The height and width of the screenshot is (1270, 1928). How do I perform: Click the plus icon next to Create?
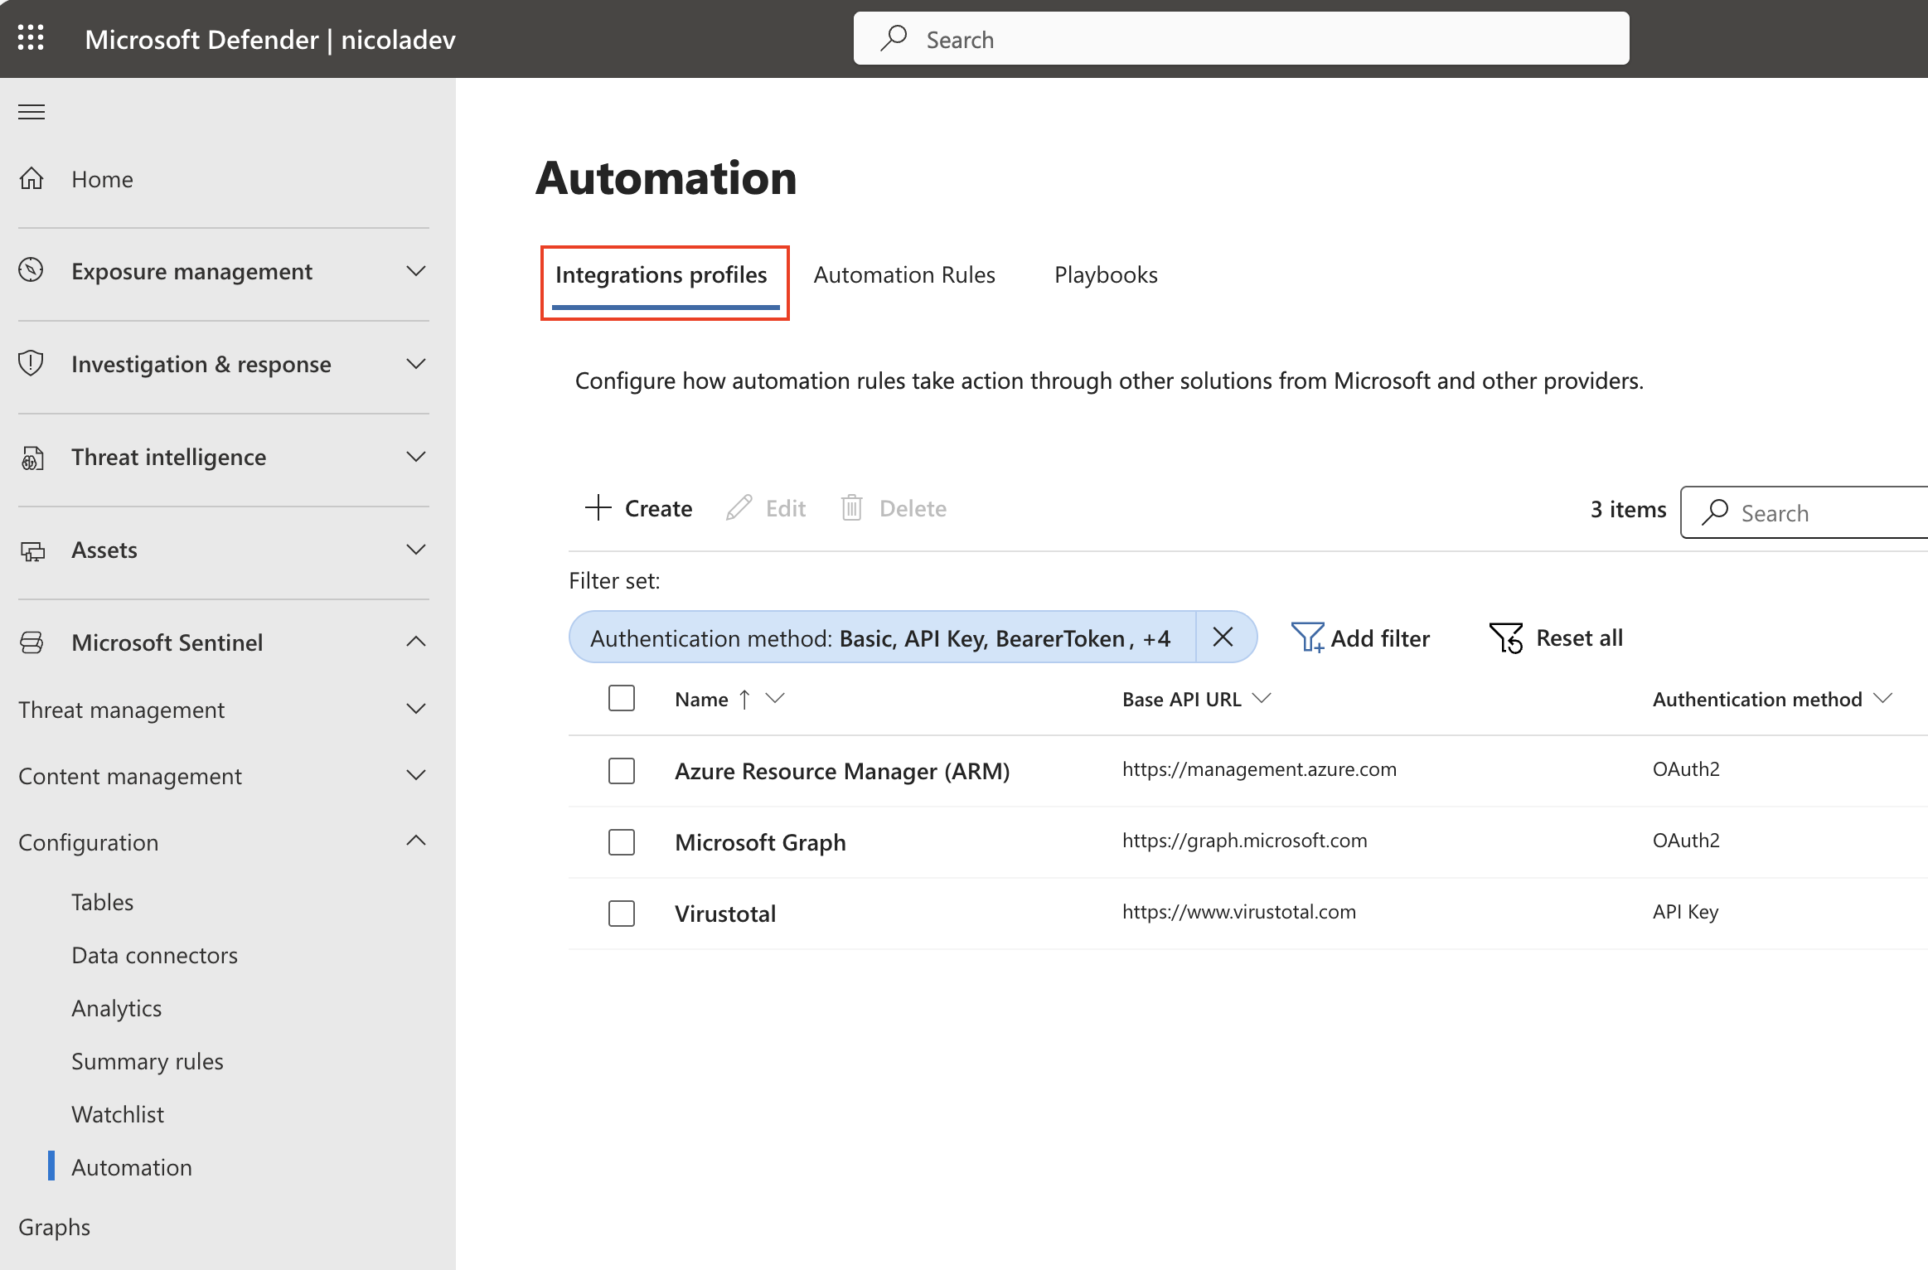598,507
